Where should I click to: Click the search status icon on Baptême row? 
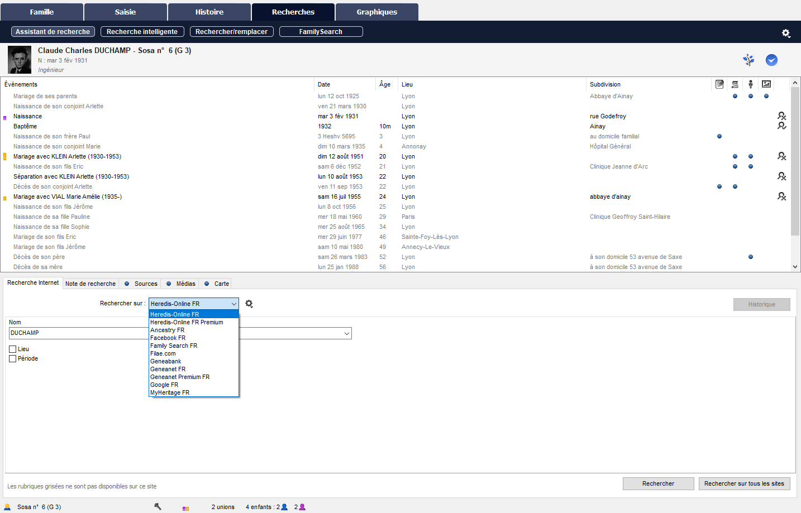click(782, 126)
